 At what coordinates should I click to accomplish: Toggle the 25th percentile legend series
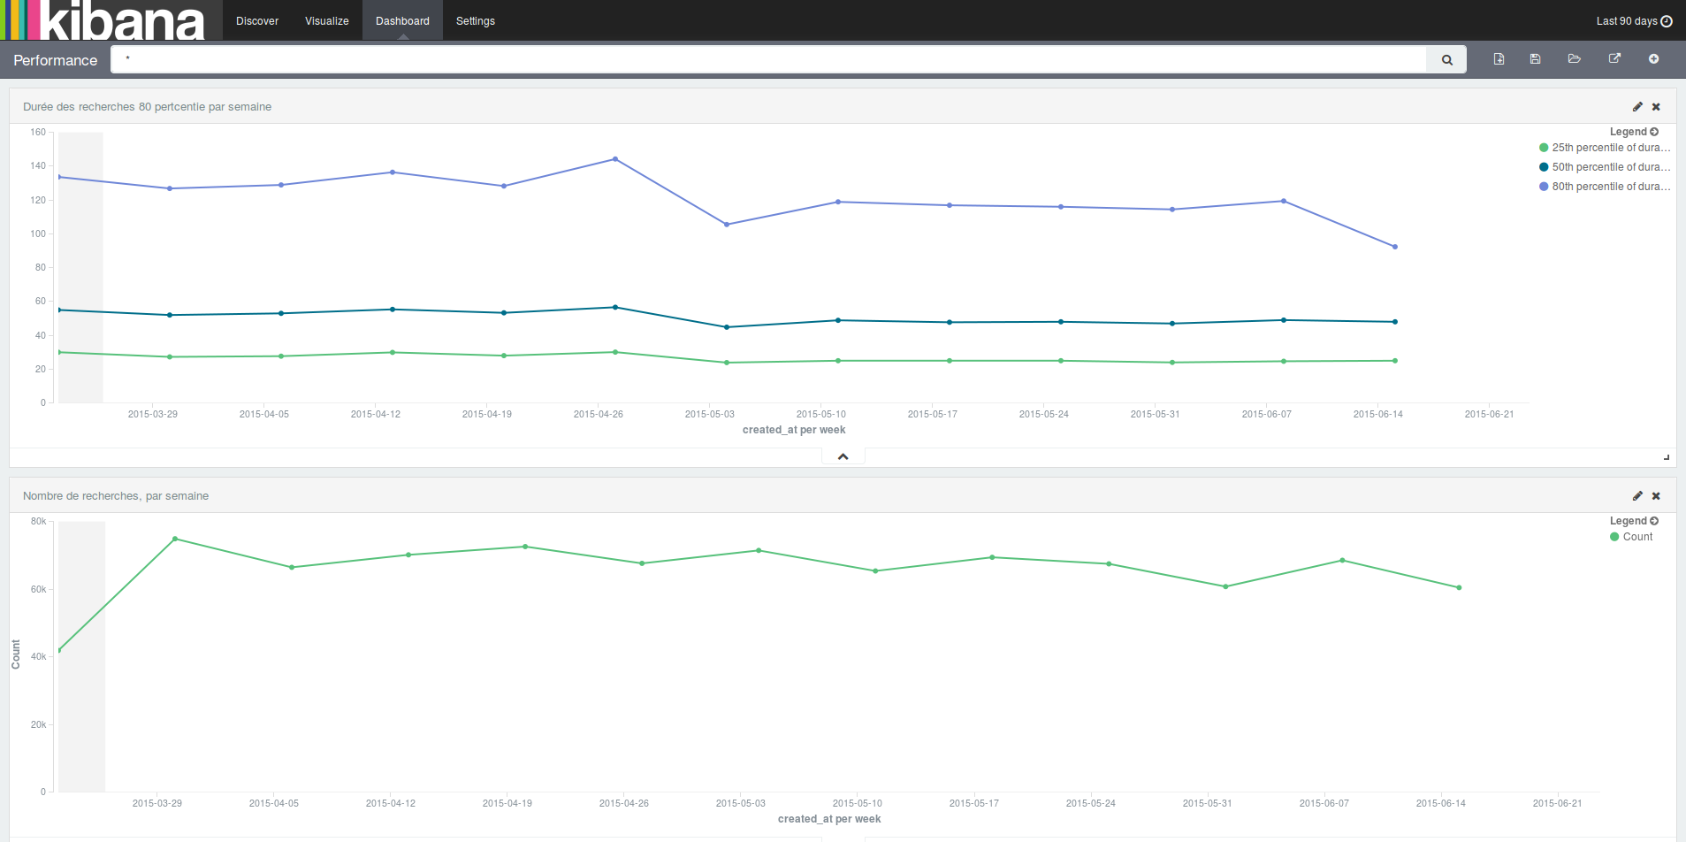(x=1605, y=148)
